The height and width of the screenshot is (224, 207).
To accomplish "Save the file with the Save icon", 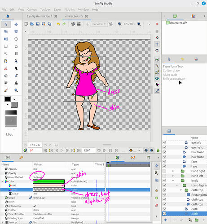I will (38, 24).
